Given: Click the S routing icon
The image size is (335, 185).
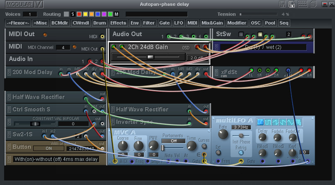Looking at the screenshot, I should point(73,14).
